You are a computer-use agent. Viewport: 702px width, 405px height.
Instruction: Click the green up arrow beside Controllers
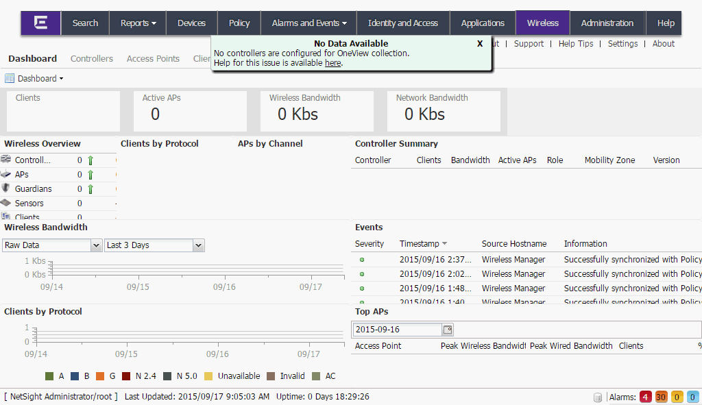(x=90, y=160)
